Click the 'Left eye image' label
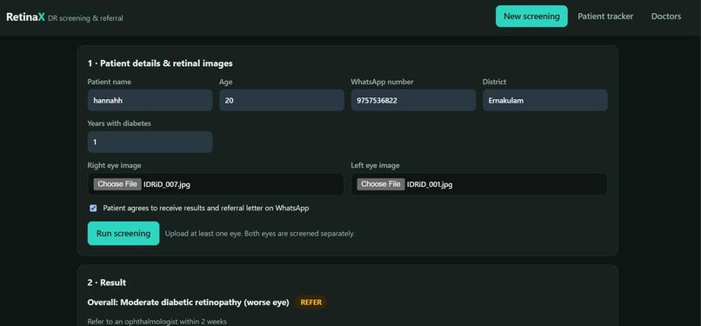This screenshot has width=701, height=326. [375, 165]
